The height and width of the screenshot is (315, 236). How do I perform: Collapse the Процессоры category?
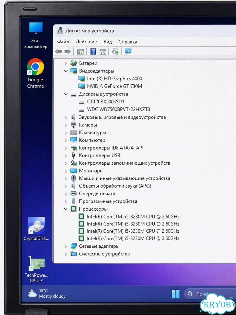[66, 209]
